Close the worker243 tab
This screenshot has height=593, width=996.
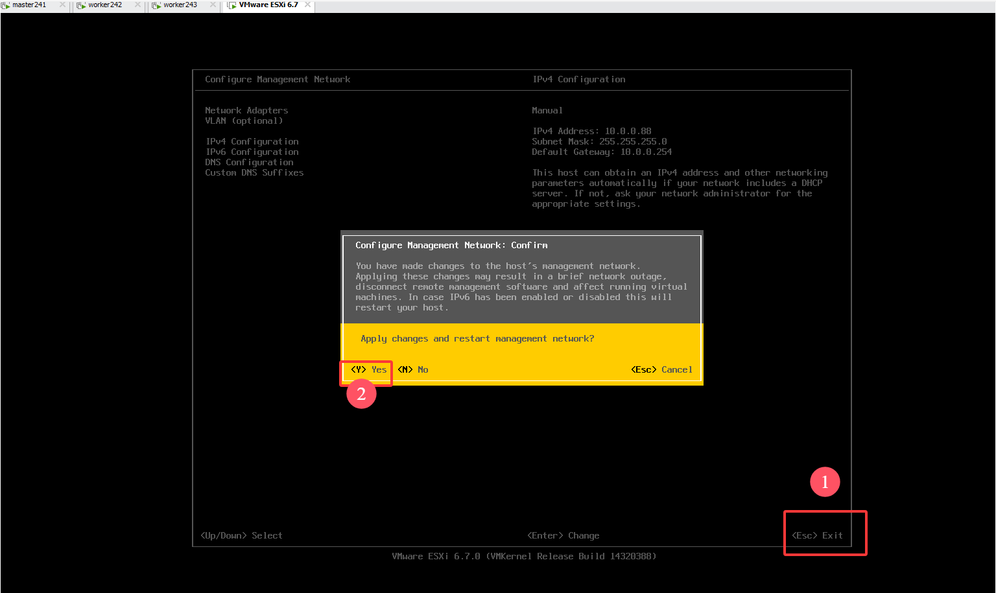(213, 5)
